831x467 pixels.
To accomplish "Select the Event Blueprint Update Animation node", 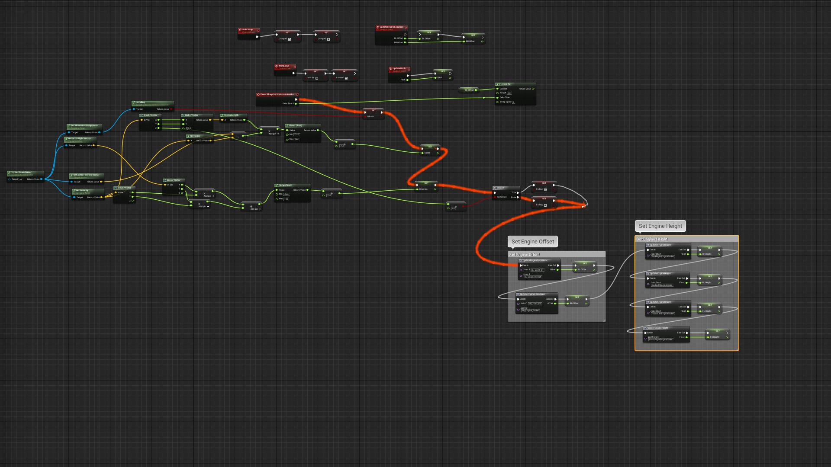I will pyautogui.click(x=277, y=94).
